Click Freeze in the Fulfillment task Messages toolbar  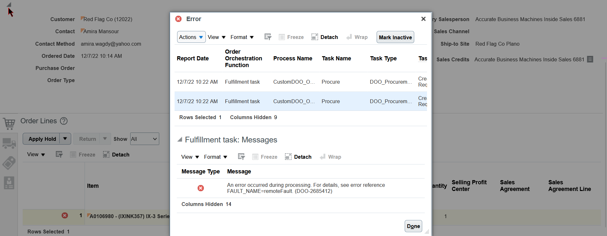tap(265, 157)
